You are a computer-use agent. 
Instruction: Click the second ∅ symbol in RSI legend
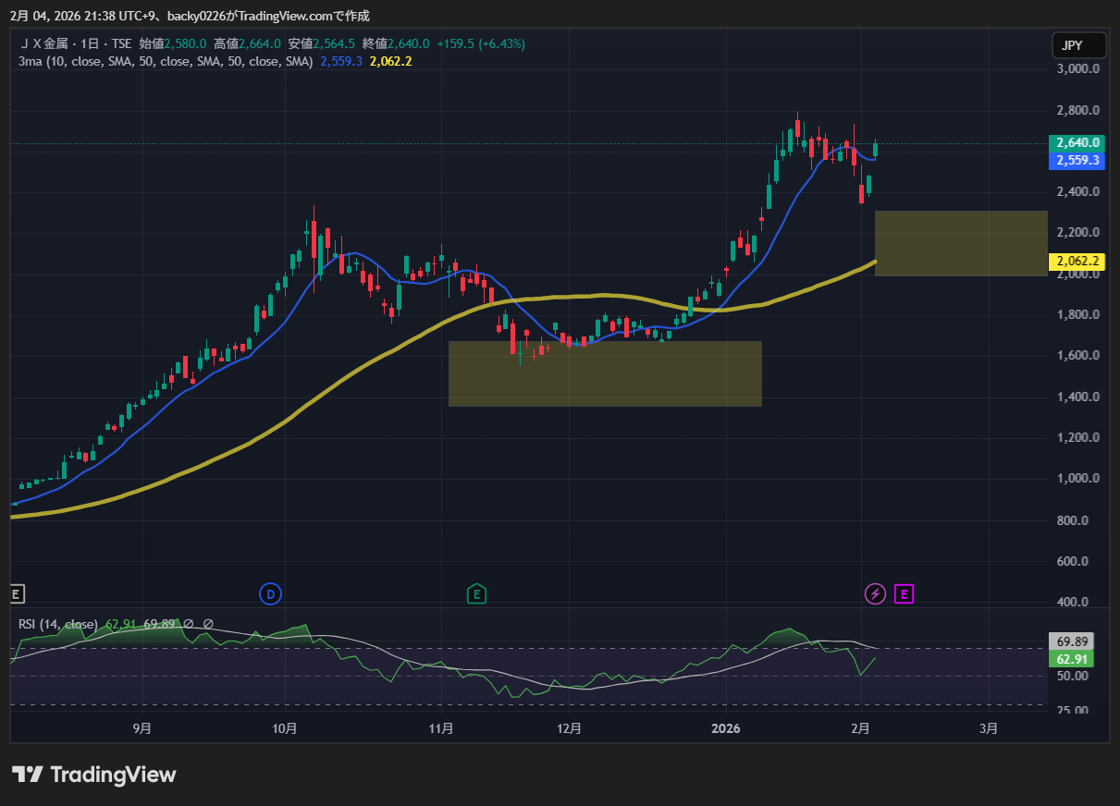click(x=208, y=624)
